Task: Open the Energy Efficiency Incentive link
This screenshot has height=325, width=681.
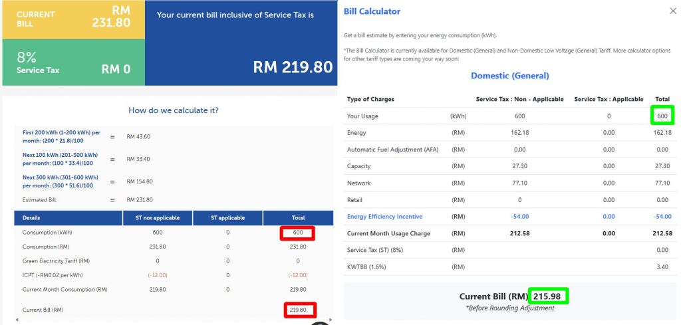Action: pyautogui.click(x=384, y=217)
